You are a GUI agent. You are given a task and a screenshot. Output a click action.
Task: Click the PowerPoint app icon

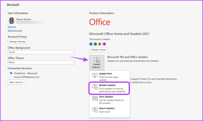99,44
